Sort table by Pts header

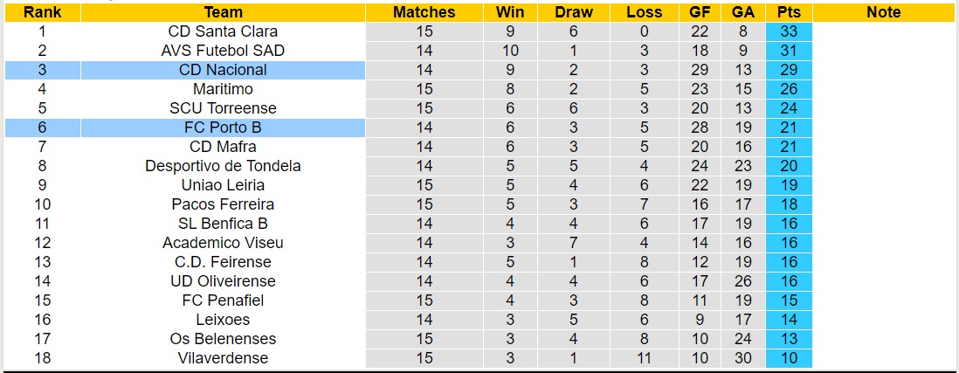(790, 12)
